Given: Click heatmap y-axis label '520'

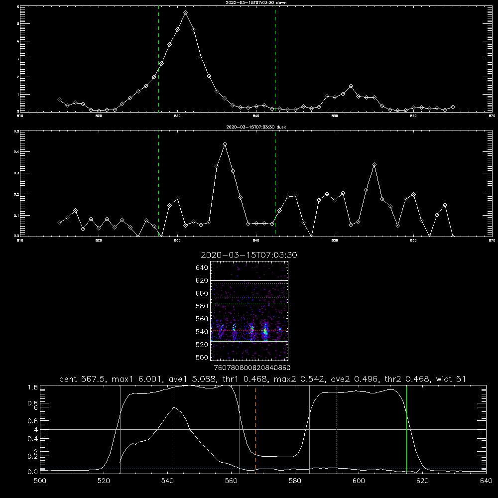Looking at the screenshot, I should (202, 345).
